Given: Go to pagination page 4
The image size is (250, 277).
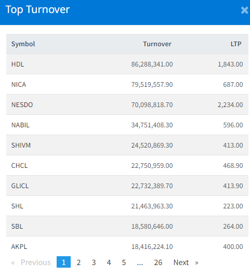Looking at the screenshot, I should coord(109,262).
